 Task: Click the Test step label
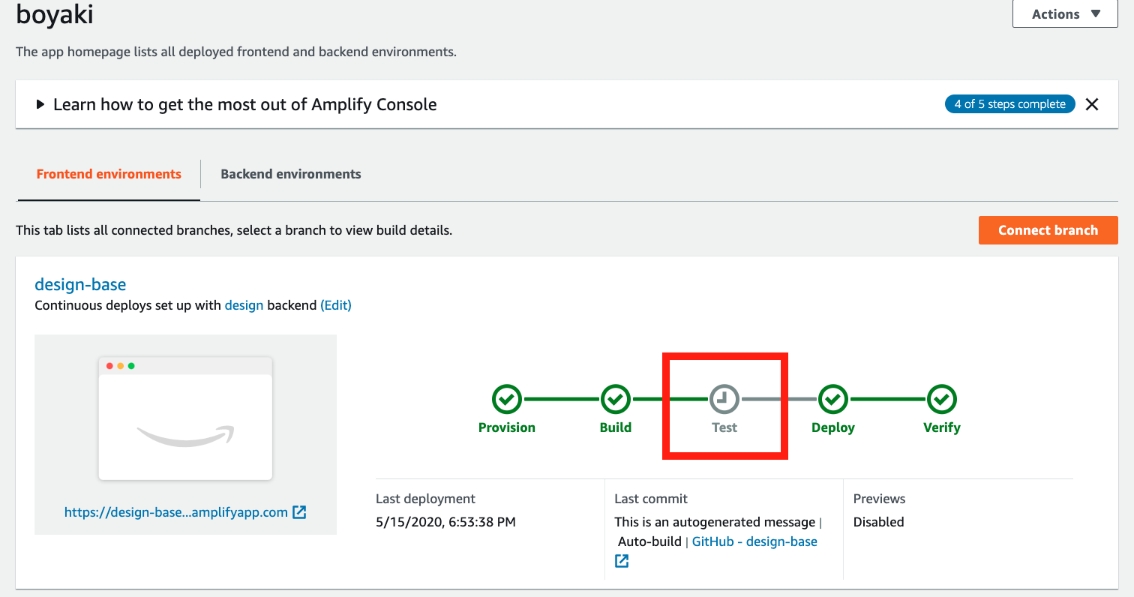coord(724,427)
